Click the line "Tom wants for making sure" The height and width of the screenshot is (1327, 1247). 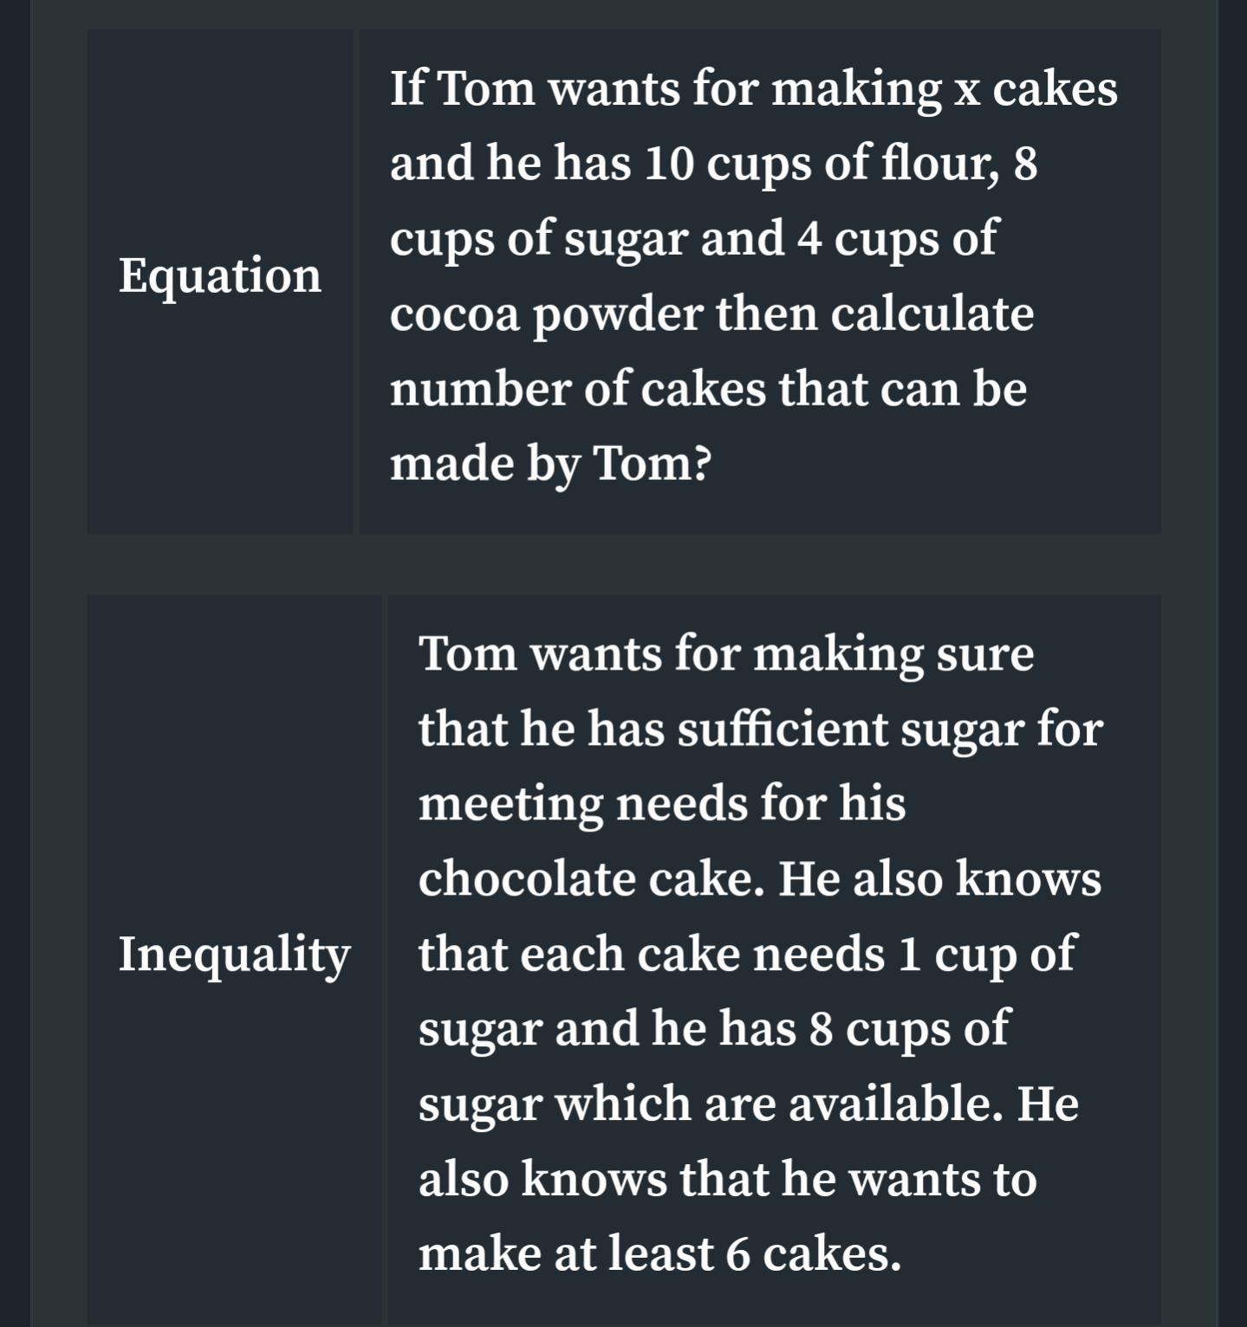click(726, 653)
